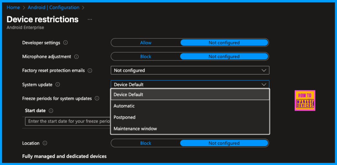337x165 pixels.
Task: Set Microphone adjustment to Not configured
Action: [224, 57]
